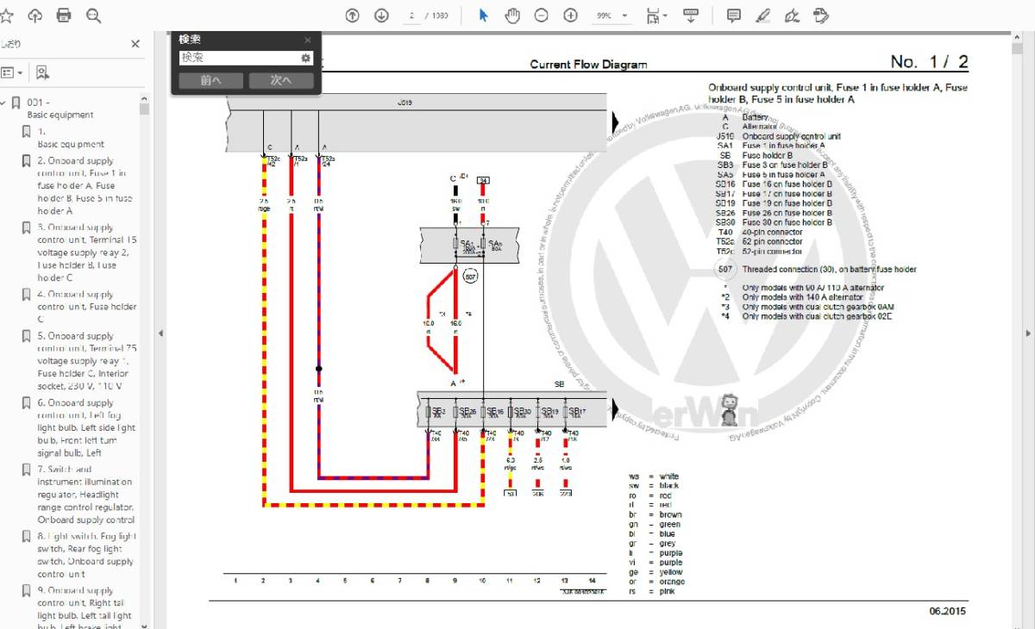
Task: Open bookmark 4 about Fuse holder C
Action: pos(87,307)
